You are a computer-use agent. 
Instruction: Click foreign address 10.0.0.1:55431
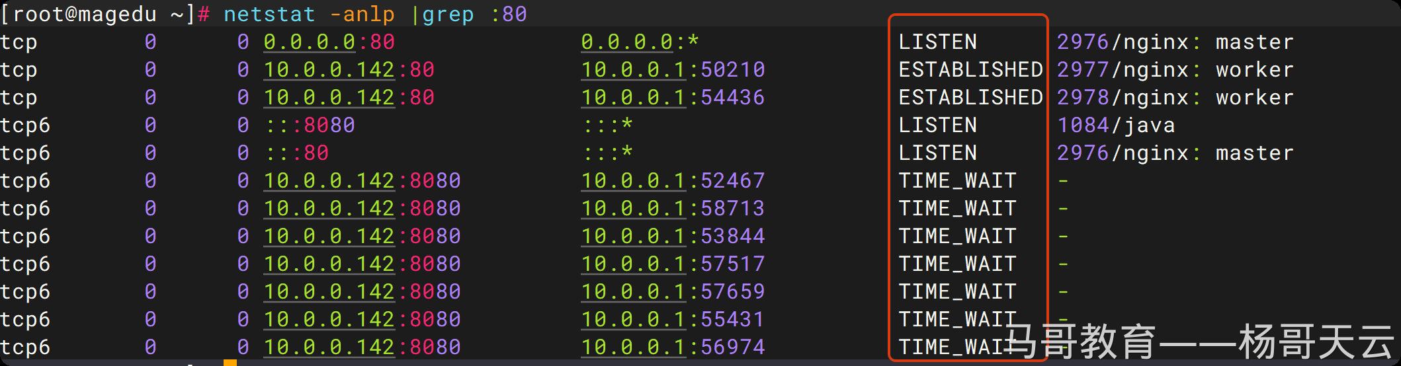673,319
